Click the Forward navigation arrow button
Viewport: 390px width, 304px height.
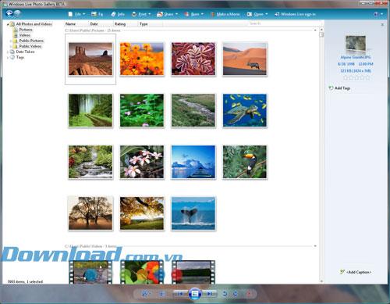tap(17, 13)
